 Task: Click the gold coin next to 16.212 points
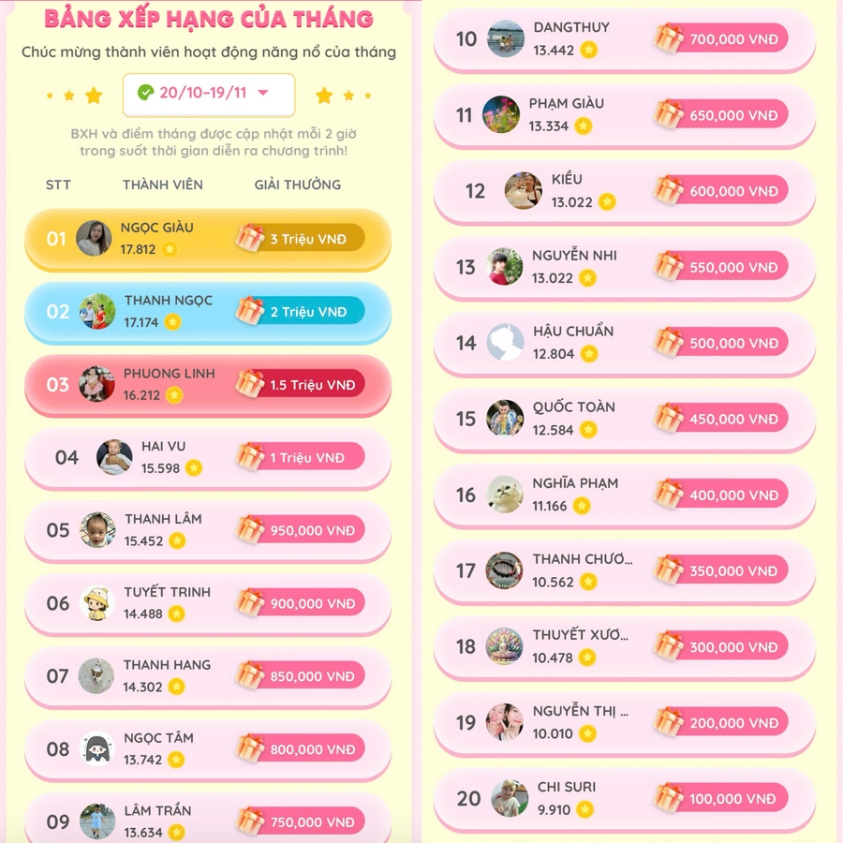[174, 395]
